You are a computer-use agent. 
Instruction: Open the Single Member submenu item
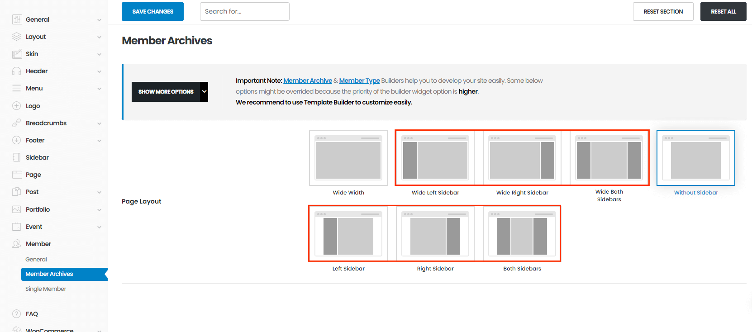click(46, 289)
